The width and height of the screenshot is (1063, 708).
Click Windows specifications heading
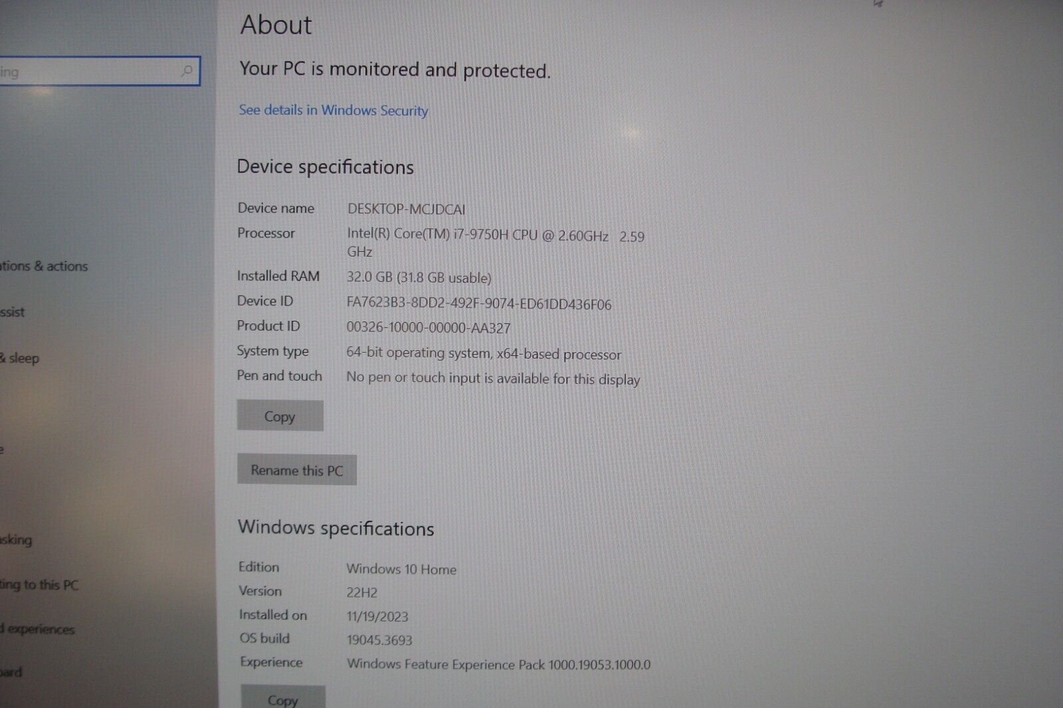336,528
